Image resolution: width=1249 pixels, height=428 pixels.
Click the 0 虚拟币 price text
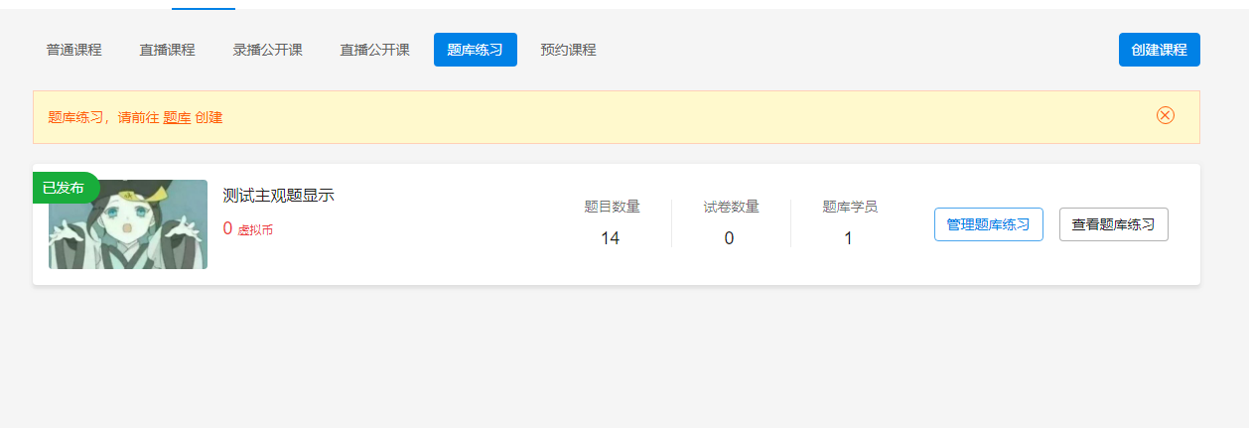point(248,229)
